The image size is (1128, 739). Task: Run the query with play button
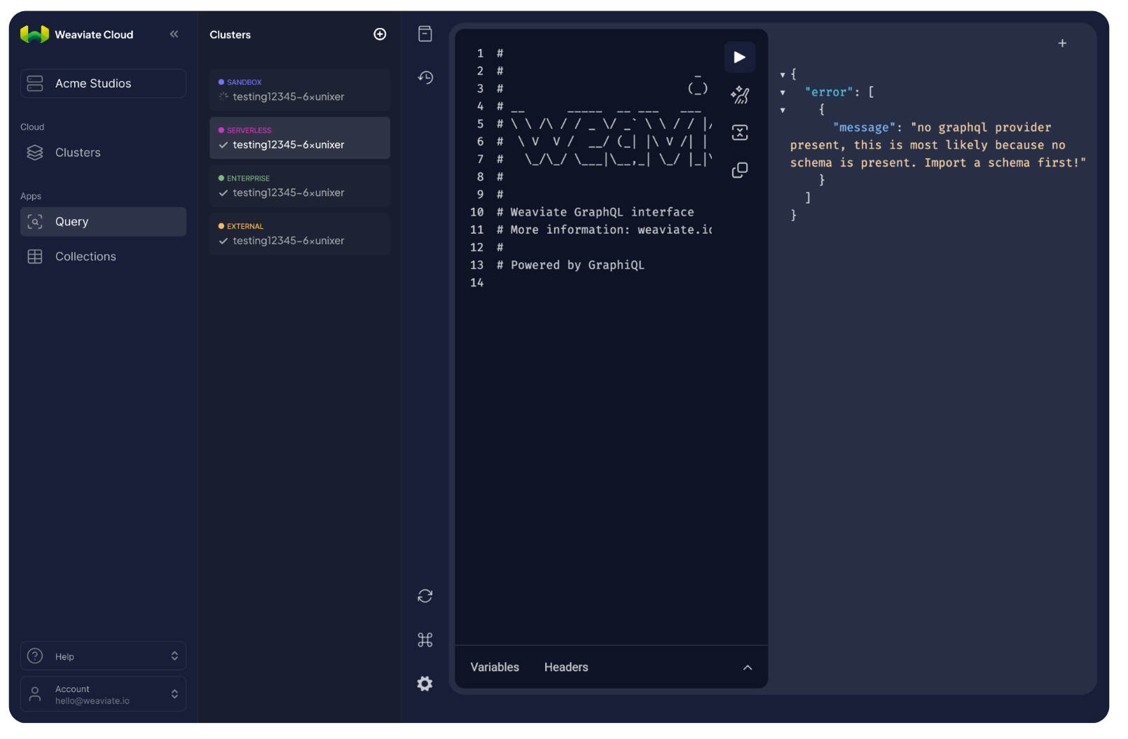740,57
